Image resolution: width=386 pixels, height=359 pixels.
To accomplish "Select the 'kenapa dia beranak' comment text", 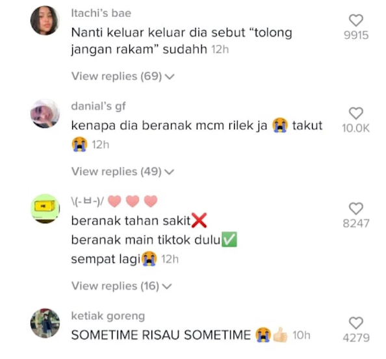I will pos(197,135).
